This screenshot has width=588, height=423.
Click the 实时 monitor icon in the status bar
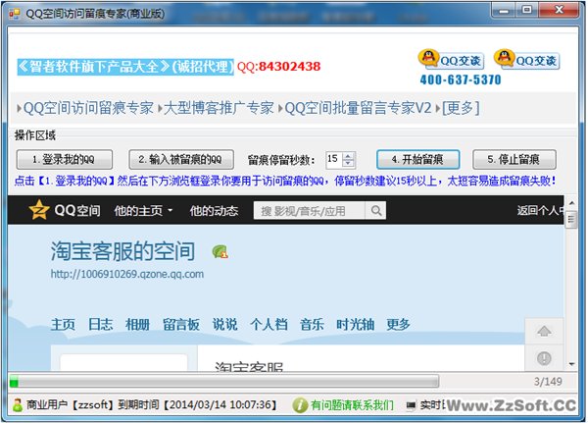(x=411, y=405)
